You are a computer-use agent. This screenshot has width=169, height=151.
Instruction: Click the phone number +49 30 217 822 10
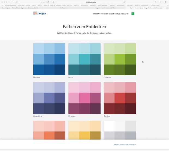(122, 14)
